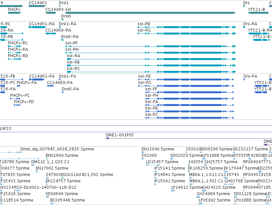The image size is (272, 205).
Task: Select the PHGPx-RD transcript label
Action: tap(18, 56)
